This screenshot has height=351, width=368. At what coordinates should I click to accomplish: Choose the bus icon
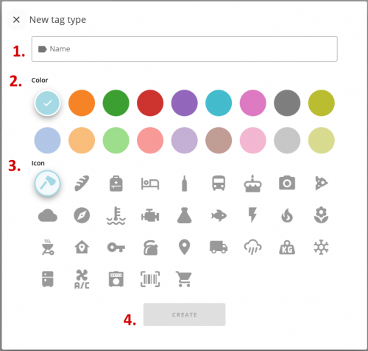219,183
